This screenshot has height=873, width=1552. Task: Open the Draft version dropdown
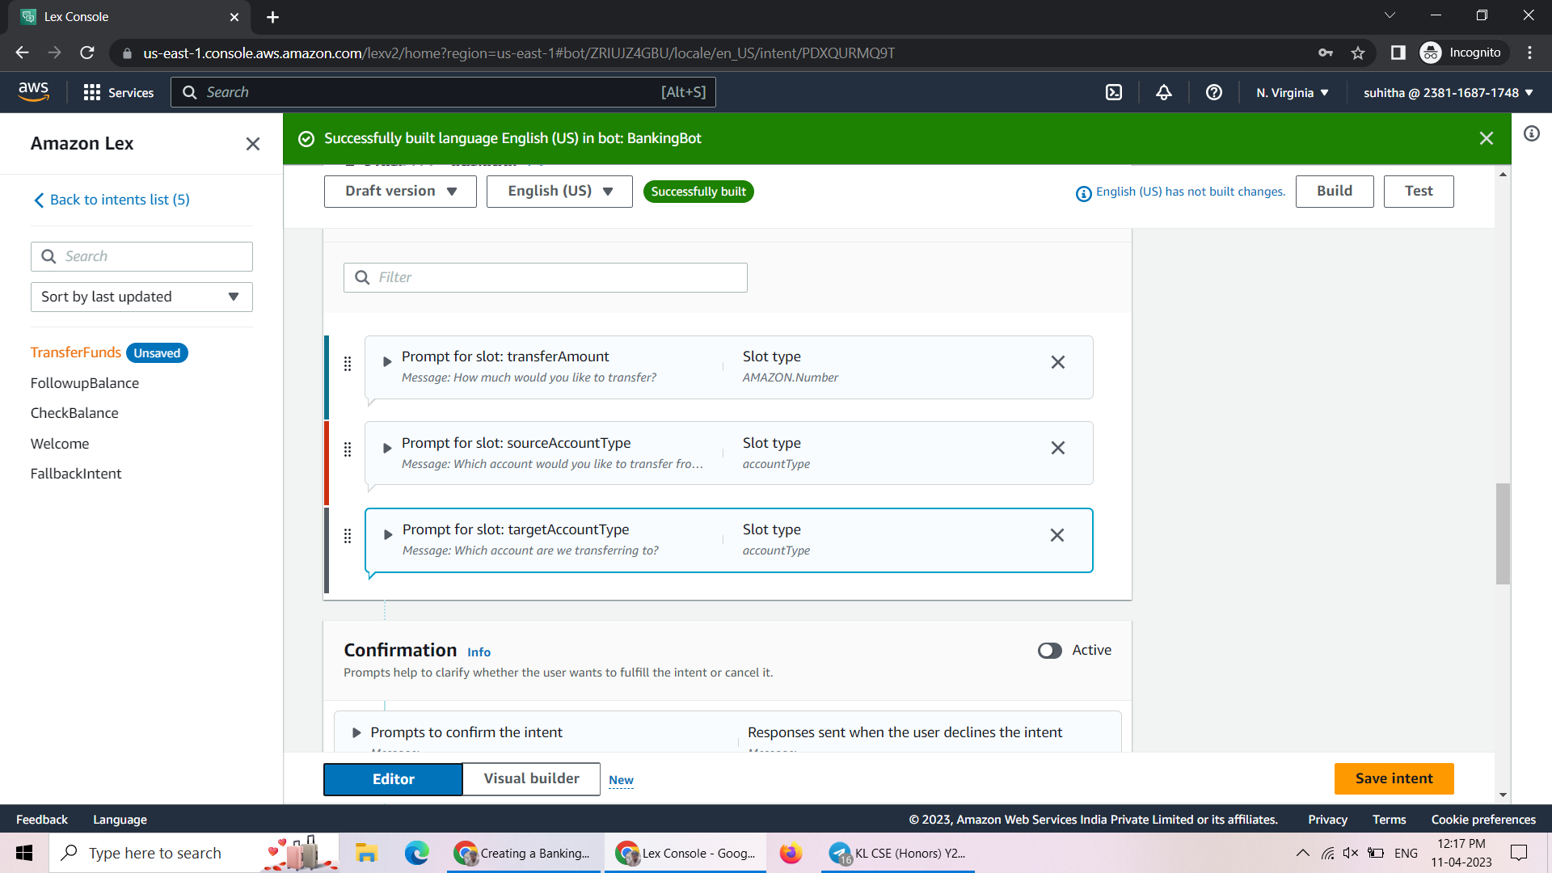tap(399, 191)
